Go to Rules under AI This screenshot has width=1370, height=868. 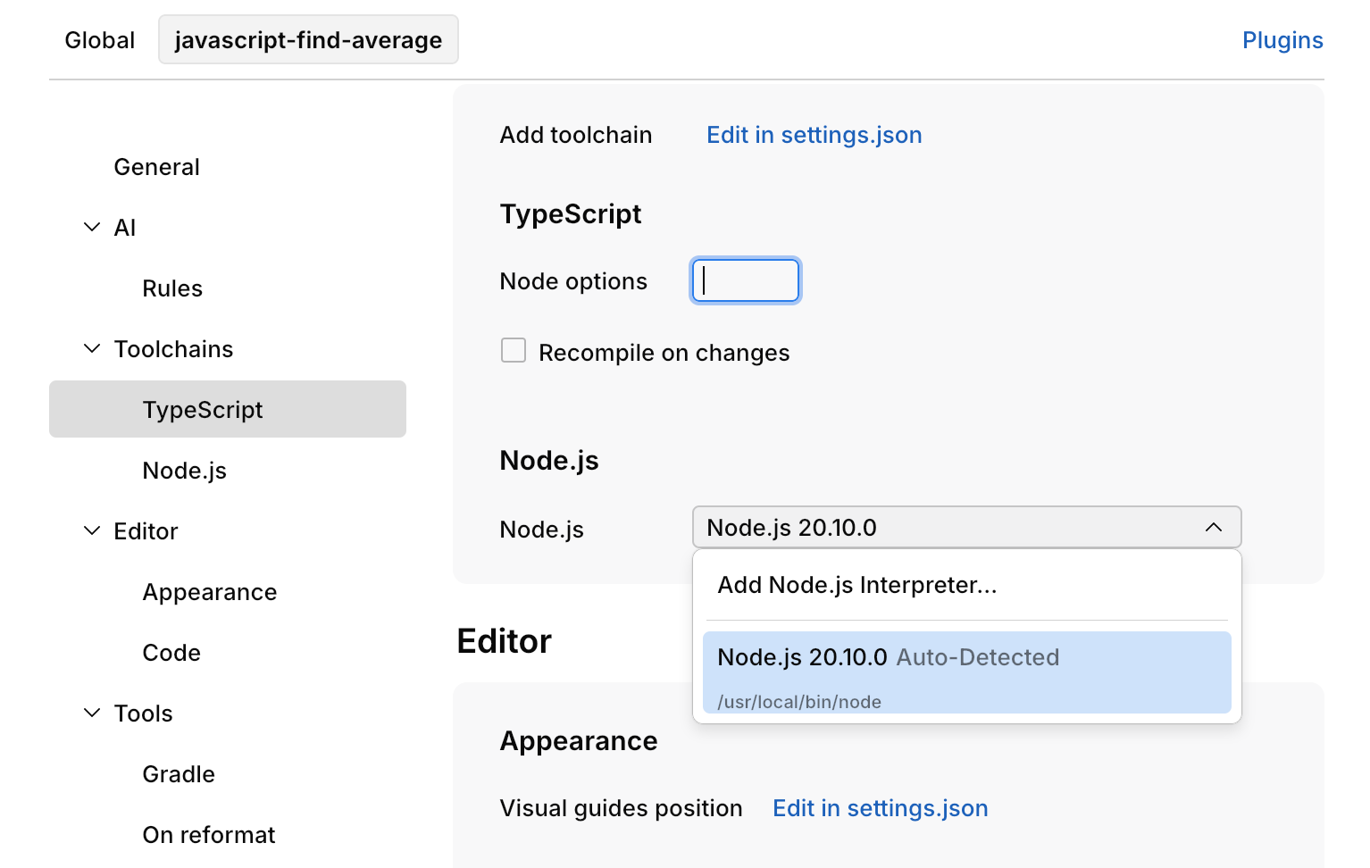pyautogui.click(x=172, y=288)
